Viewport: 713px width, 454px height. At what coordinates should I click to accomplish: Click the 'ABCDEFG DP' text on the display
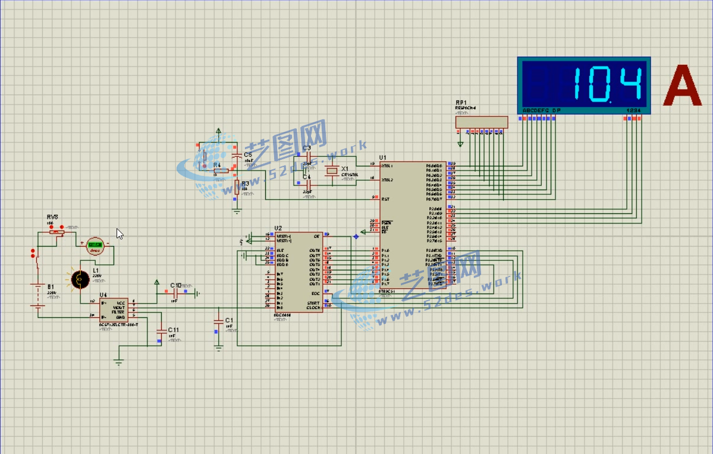pyautogui.click(x=542, y=111)
